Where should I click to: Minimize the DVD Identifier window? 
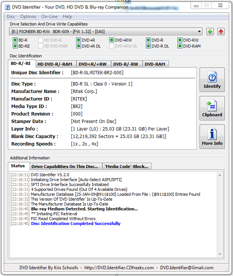click(x=196, y=6)
